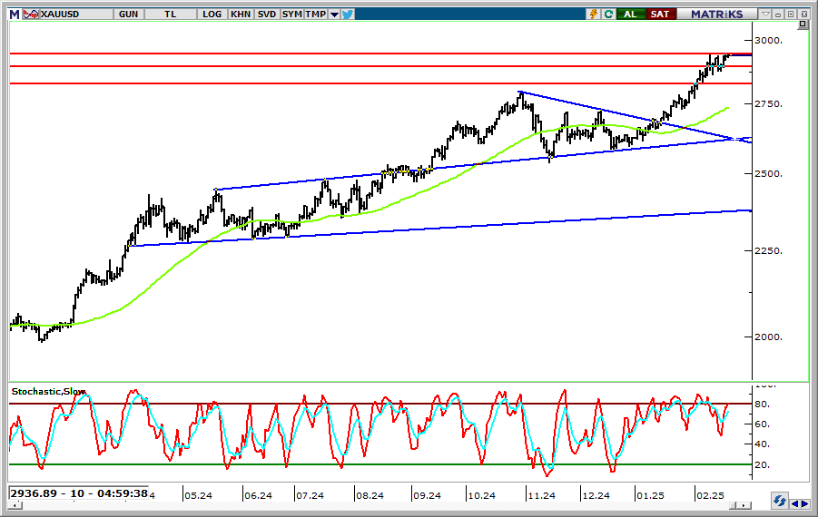
Task: Click the M logo icon in toolbar
Action: [14, 14]
